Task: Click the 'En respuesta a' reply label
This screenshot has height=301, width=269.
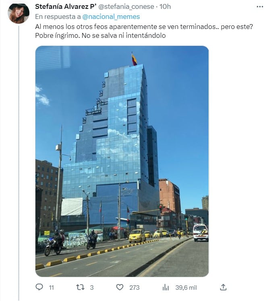Action: [x=58, y=17]
